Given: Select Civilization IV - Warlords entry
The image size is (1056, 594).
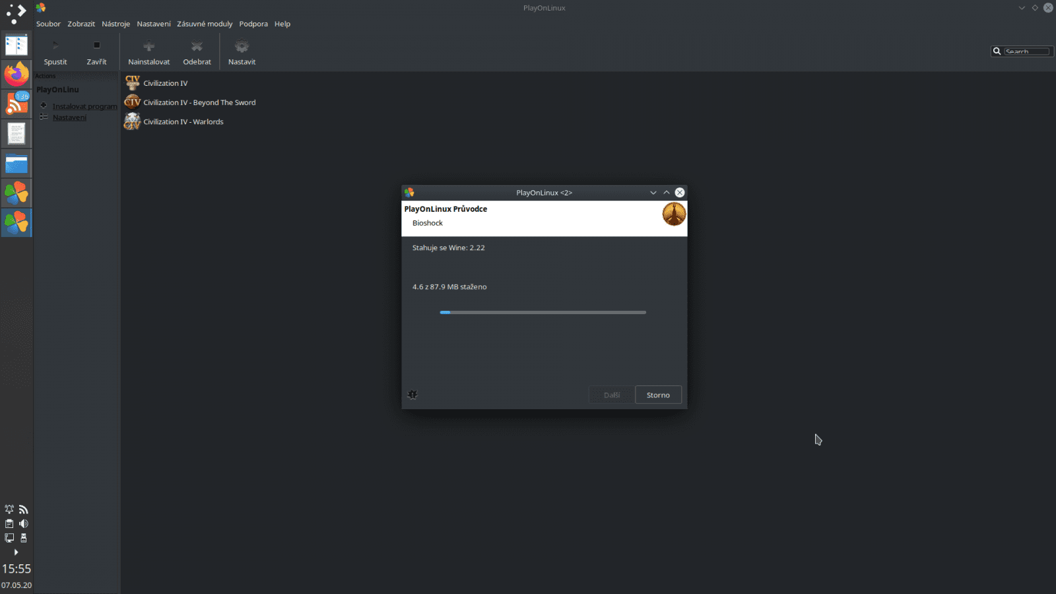Looking at the screenshot, I should (183, 121).
